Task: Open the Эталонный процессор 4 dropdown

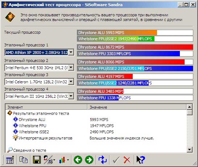Action: click(71, 96)
